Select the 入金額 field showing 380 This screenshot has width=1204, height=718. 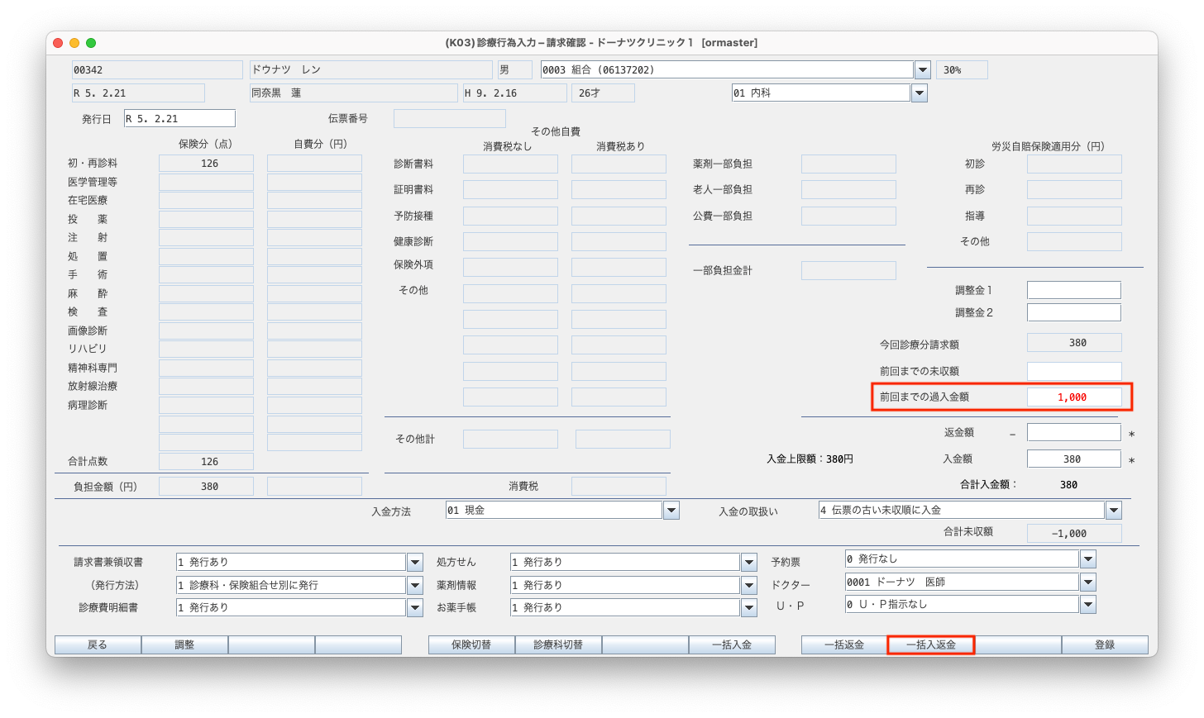1073,458
